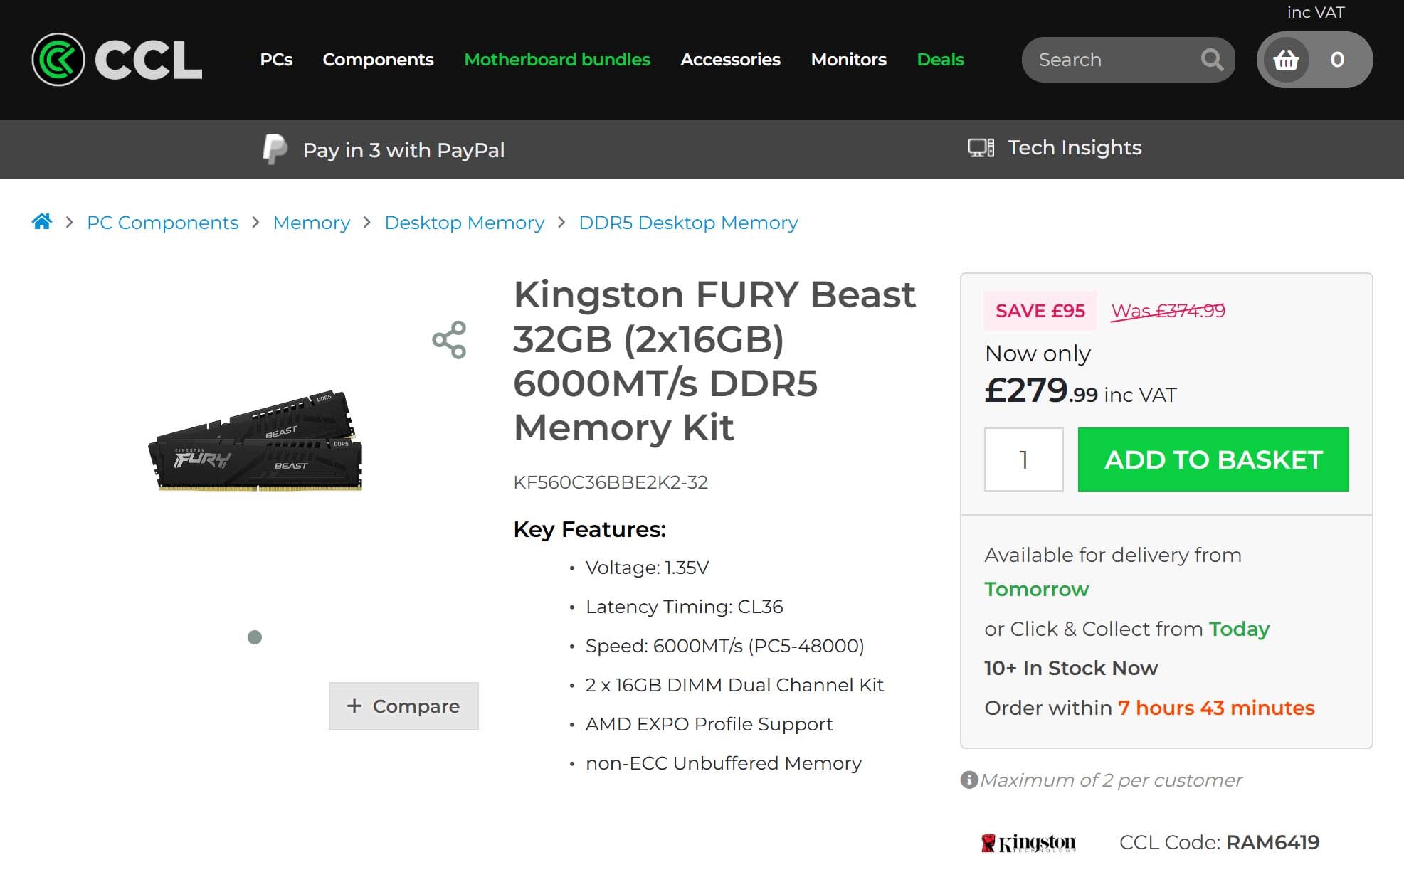Open the Accessories menu
The image size is (1404, 882).
730,60
